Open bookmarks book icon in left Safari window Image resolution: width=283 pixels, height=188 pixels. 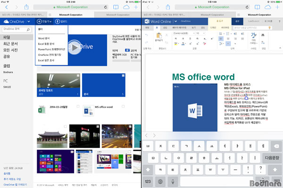tap(116, 7)
